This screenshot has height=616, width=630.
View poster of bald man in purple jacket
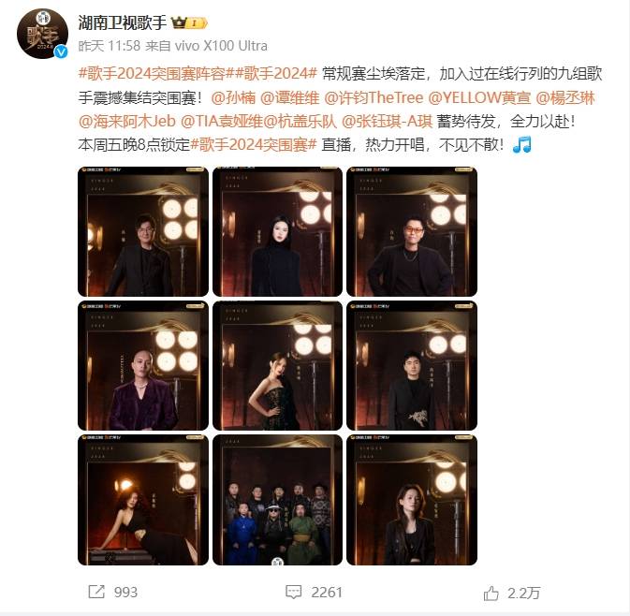pyautogui.click(x=143, y=366)
